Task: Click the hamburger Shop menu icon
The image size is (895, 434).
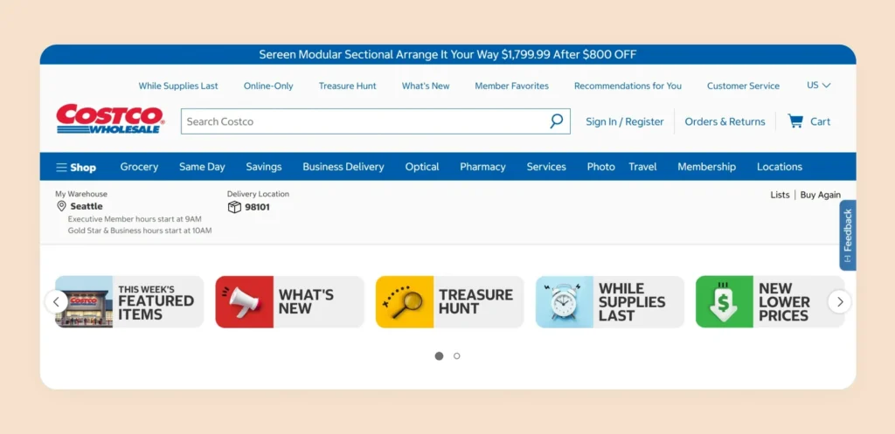Action: click(61, 167)
